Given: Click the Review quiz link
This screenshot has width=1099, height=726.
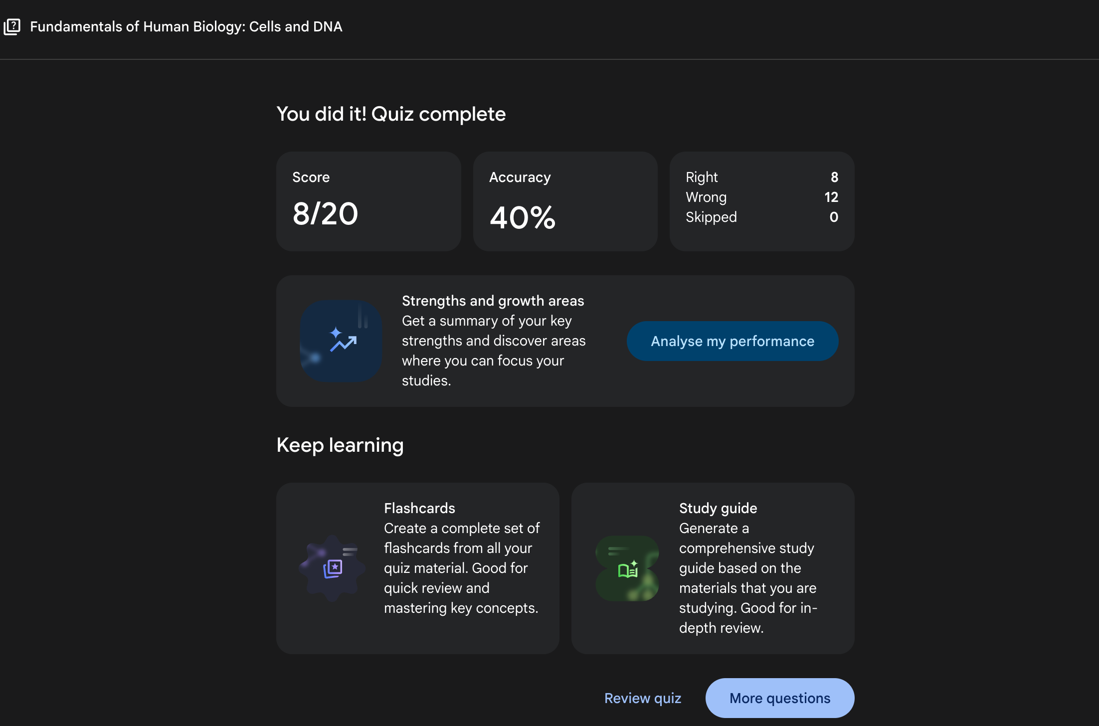Looking at the screenshot, I should tap(642, 698).
